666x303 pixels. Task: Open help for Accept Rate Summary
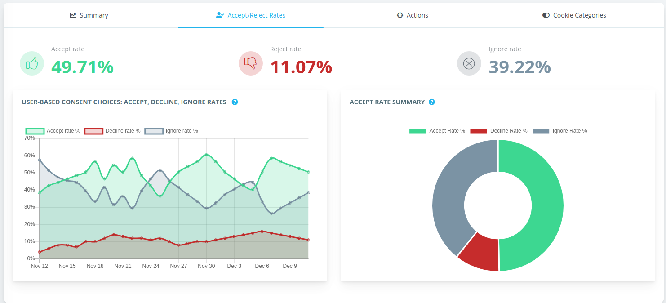coord(432,102)
